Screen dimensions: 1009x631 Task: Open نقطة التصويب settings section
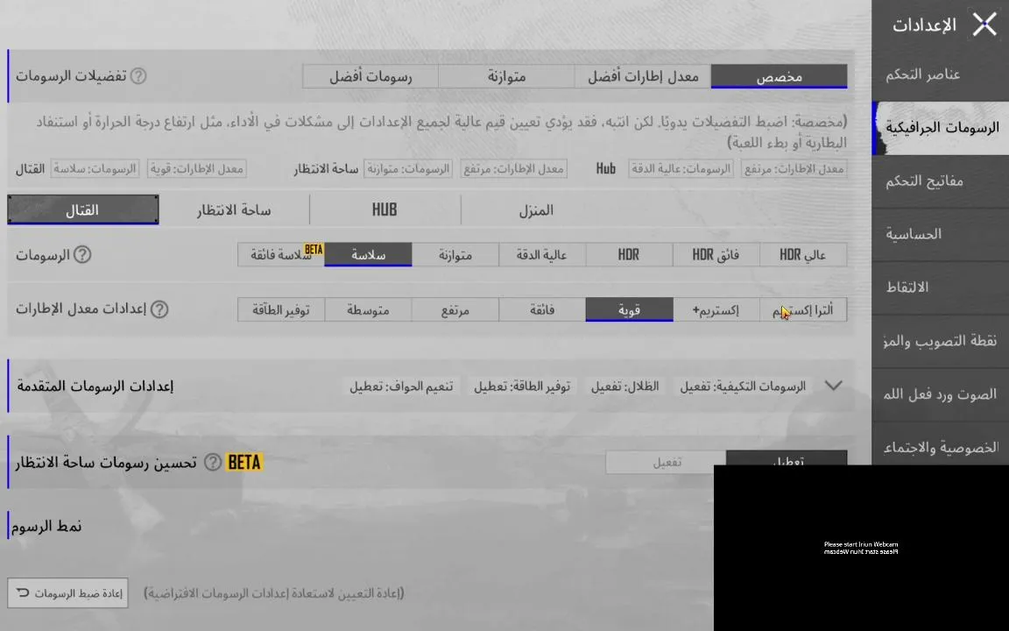[940, 341]
